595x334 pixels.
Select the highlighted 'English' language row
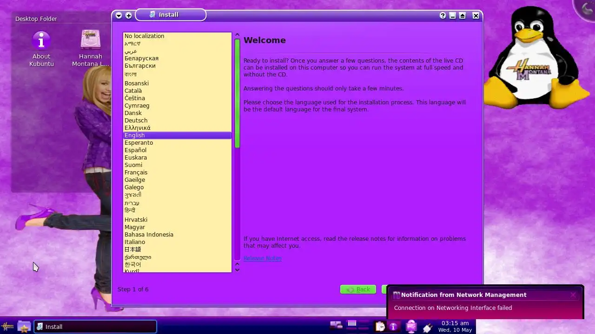[x=177, y=135]
